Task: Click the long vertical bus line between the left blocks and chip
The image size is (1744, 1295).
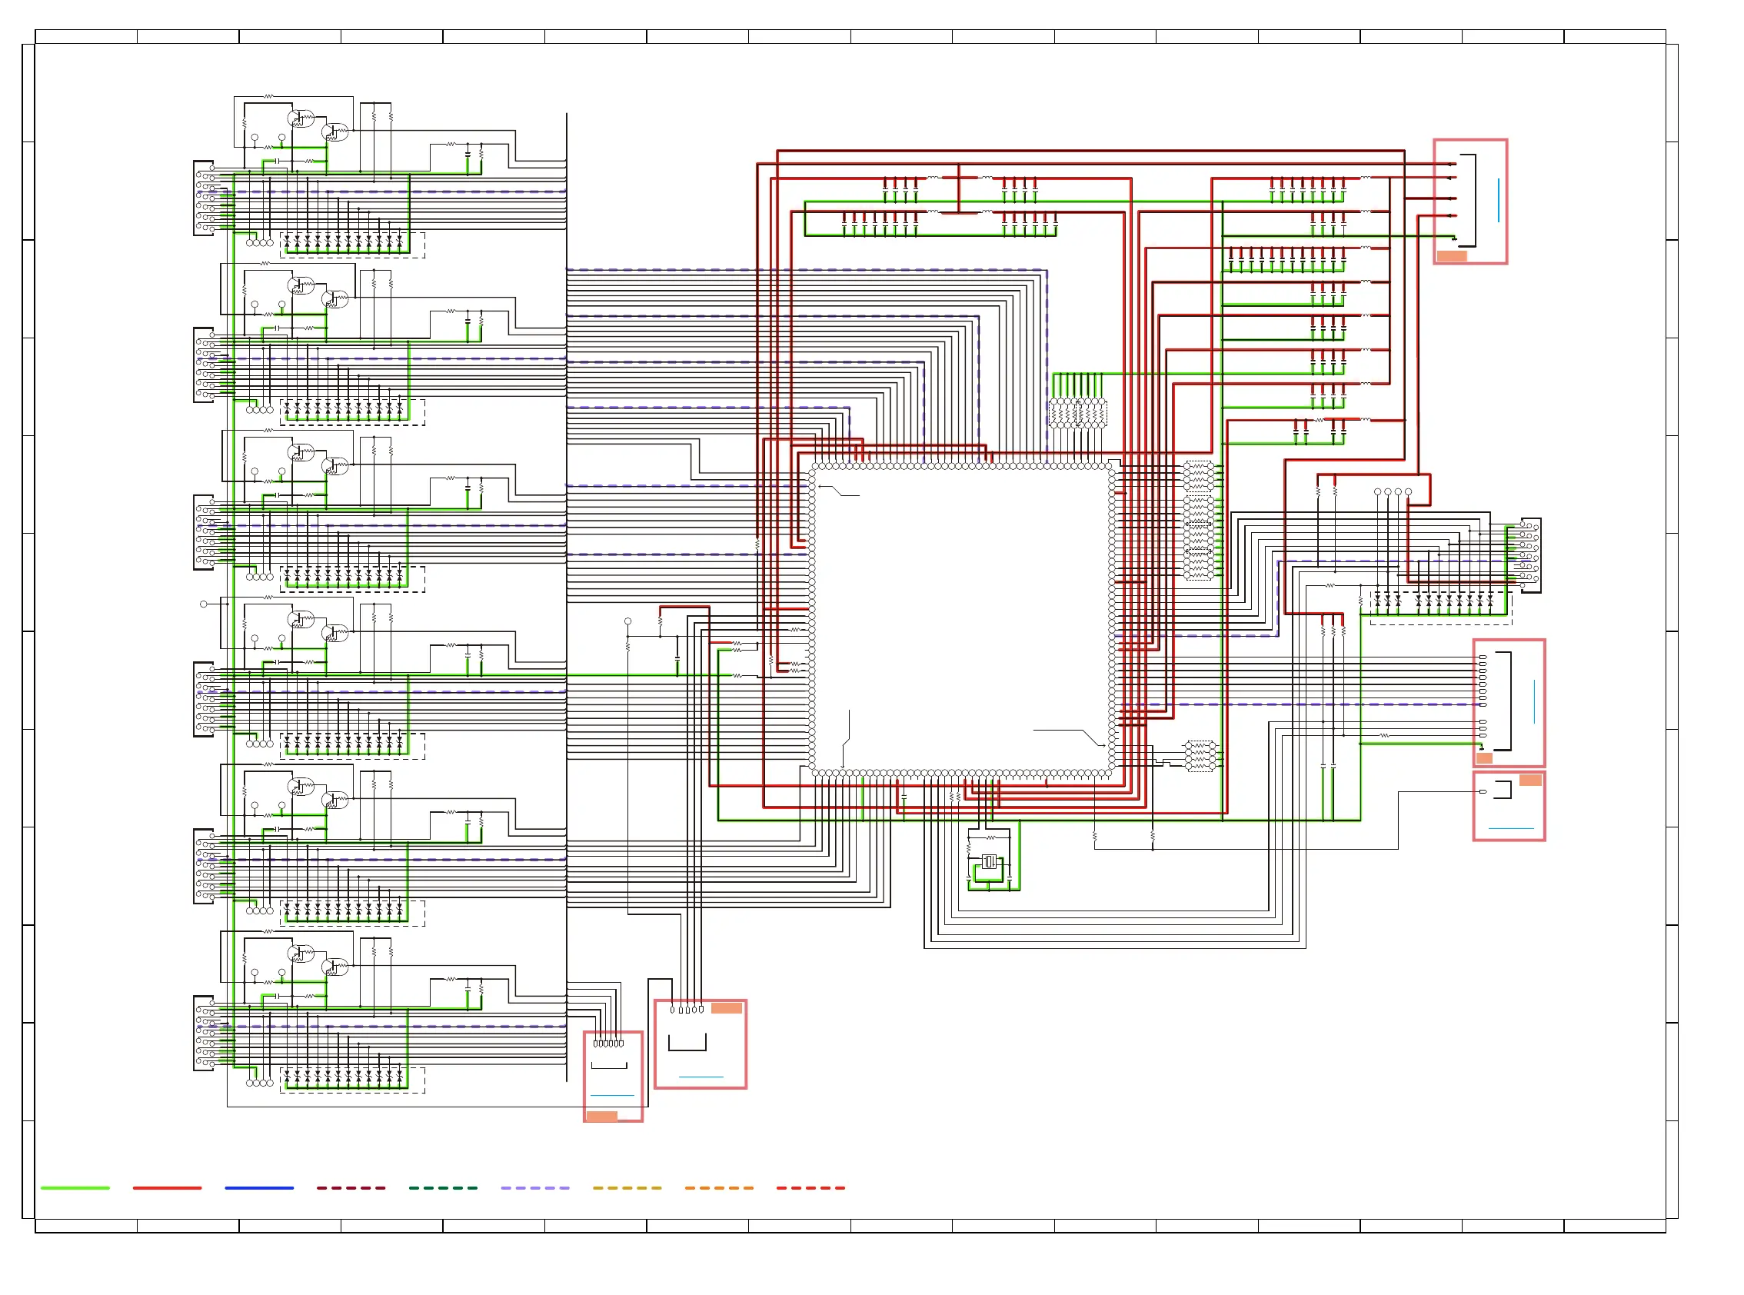Action: (x=567, y=598)
